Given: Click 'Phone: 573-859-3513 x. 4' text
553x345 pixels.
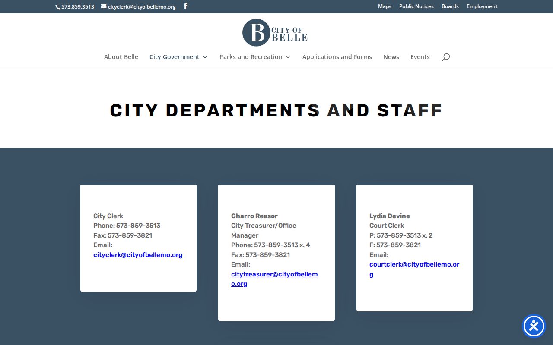Looking at the screenshot, I should pyautogui.click(x=270, y=245).
